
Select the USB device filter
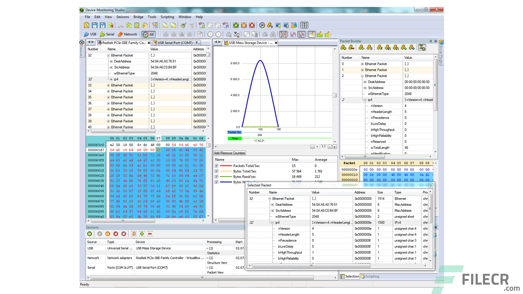pyautogui.click(x=90, y=34)
